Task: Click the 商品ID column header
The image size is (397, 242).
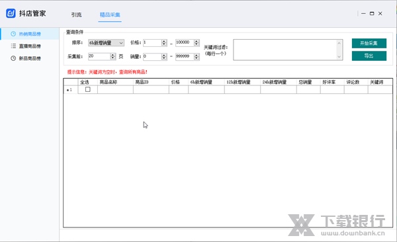Action: point(151,82)
